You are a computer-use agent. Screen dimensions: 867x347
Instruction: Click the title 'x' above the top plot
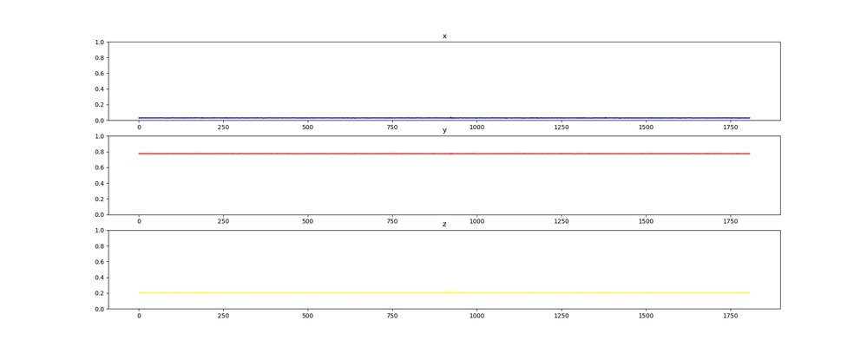pos(444,36)
